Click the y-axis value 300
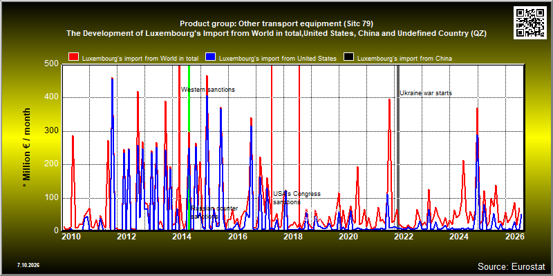 click(53, 131)
